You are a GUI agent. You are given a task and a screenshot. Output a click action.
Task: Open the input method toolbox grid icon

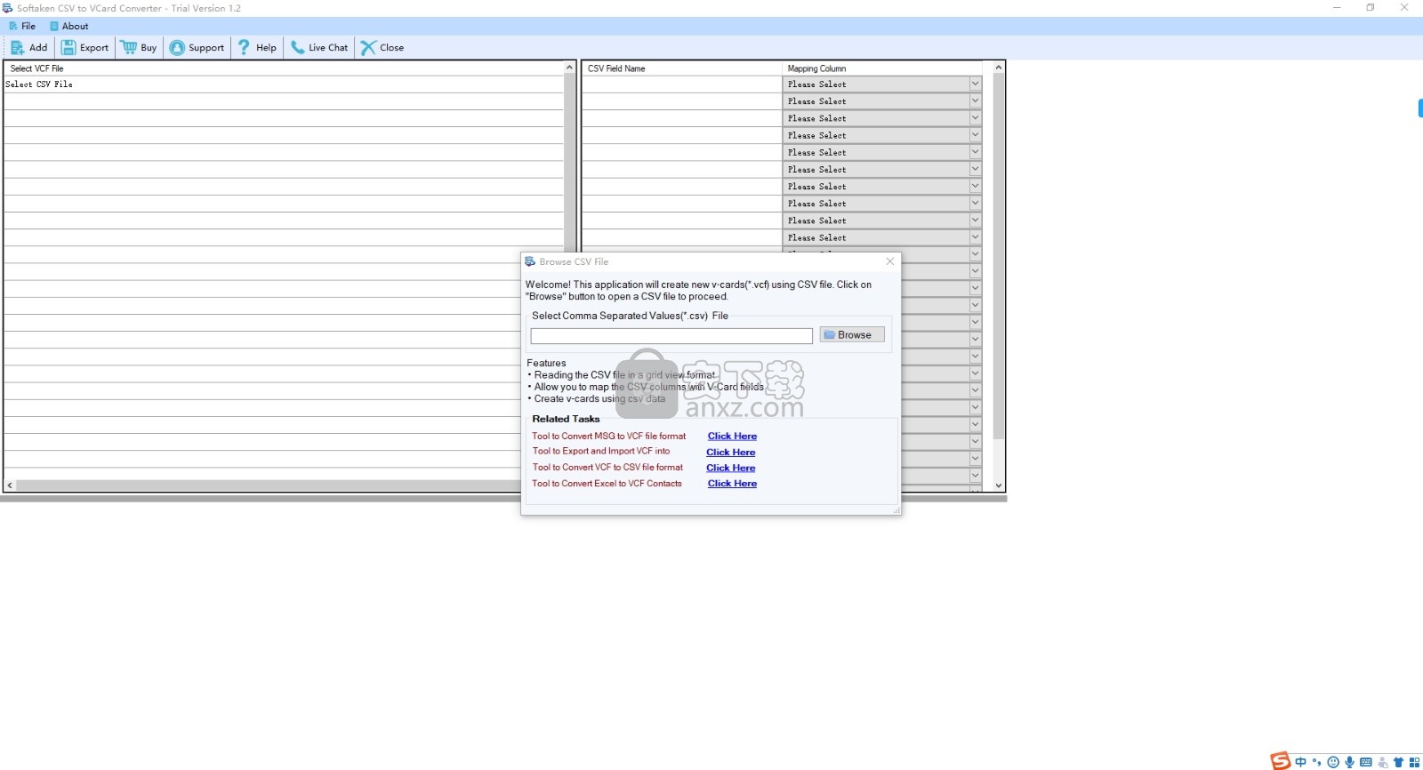pos(1414,762)
